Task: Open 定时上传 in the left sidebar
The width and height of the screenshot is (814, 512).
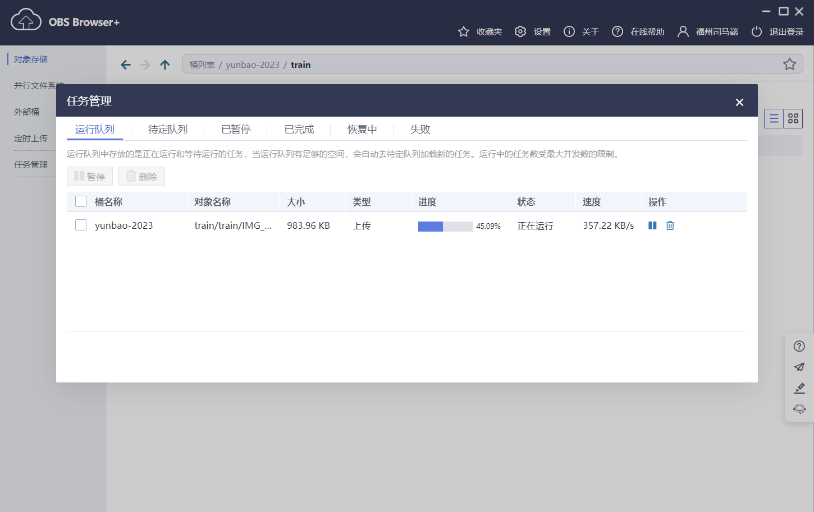Action: point(30,138)
